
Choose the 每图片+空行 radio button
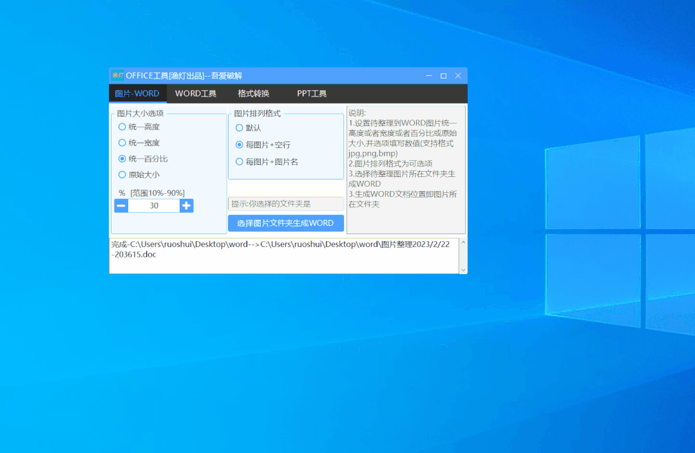pyautogui.click(x=263, y=145)
